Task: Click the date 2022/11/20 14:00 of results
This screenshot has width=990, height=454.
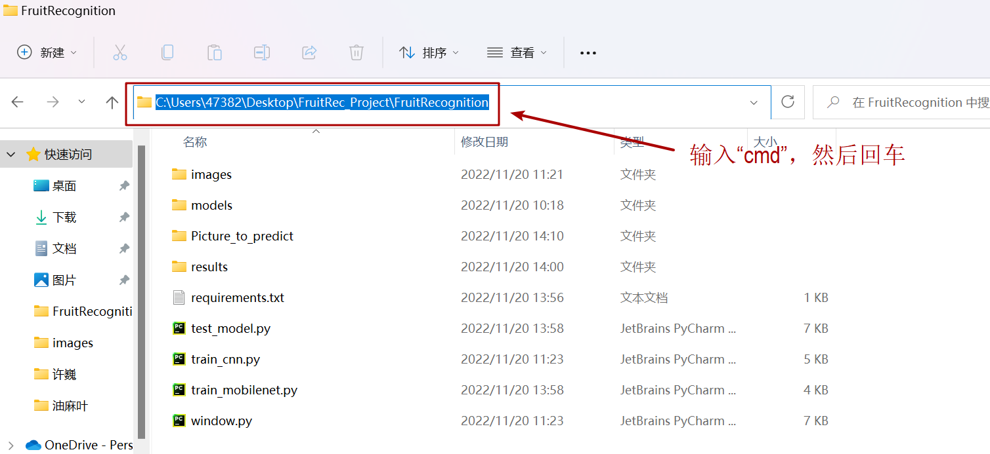Action: click(512, 267)
